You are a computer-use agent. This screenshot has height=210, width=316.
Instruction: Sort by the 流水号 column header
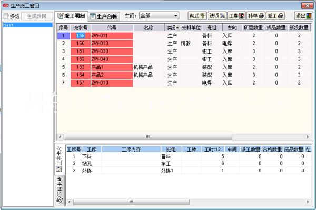click(81, 28)
